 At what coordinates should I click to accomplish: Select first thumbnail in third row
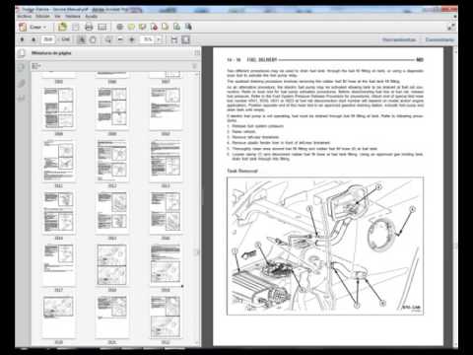pos(58,160)
